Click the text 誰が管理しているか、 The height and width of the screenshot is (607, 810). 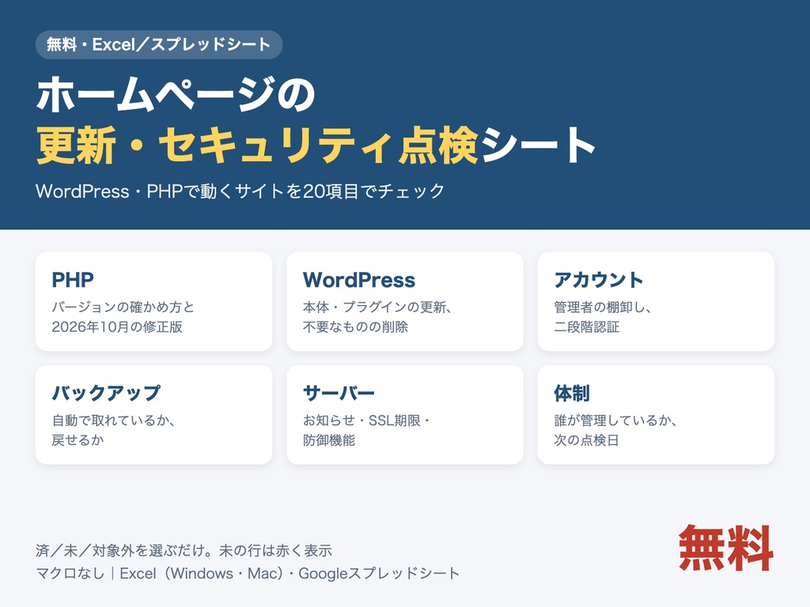pyautogui.click(x=615, y=420)
